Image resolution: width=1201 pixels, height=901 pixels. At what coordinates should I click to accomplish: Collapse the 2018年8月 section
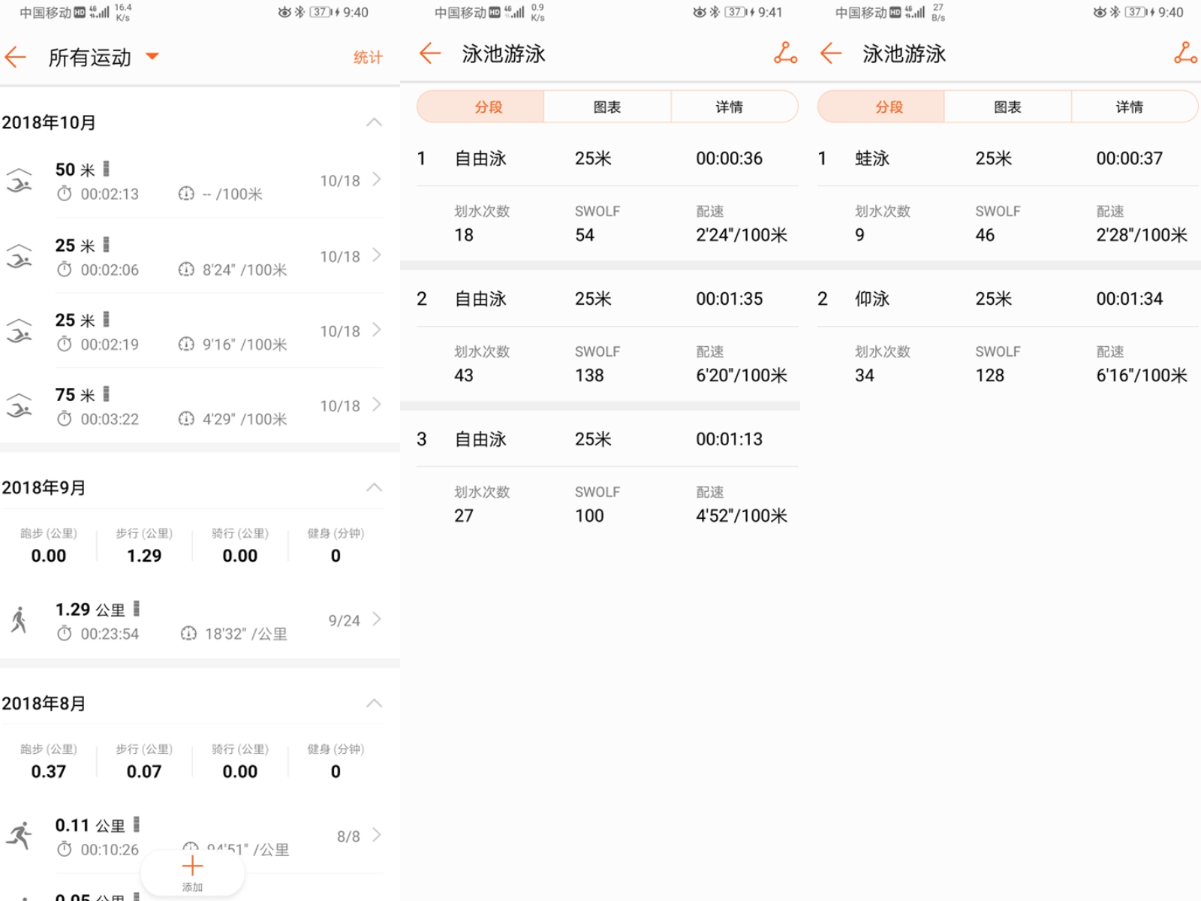[374, 703]
